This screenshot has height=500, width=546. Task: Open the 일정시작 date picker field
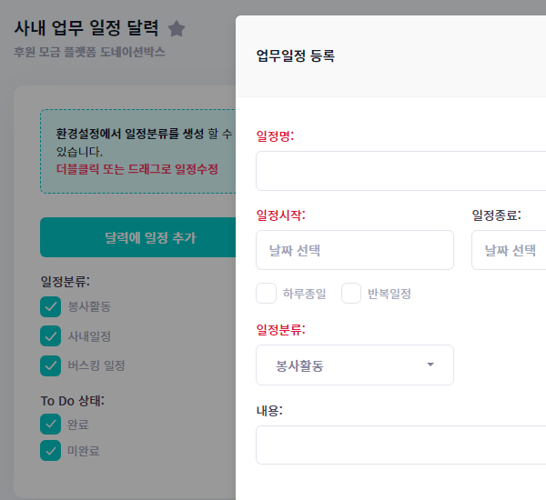coord(355,250)
